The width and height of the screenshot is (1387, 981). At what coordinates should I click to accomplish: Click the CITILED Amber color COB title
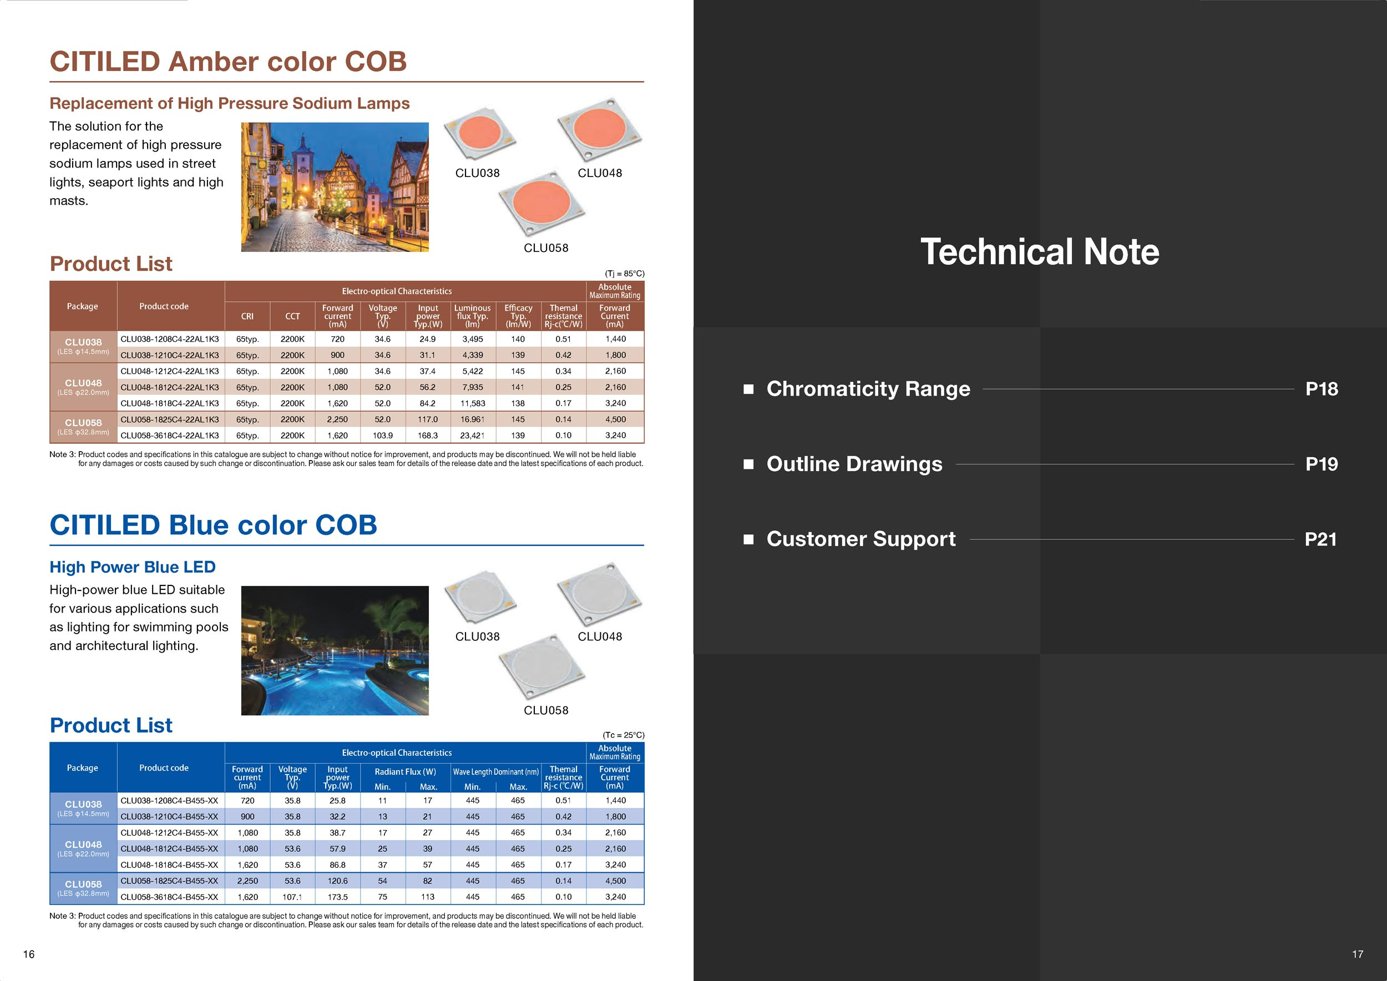pyautogui.click(x=229, y=62)
